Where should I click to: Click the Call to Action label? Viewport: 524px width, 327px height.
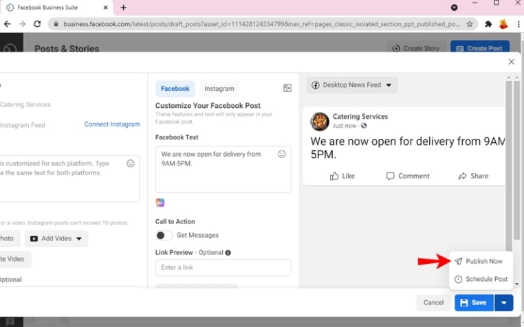pyautogui.click(x=175, y=221)
